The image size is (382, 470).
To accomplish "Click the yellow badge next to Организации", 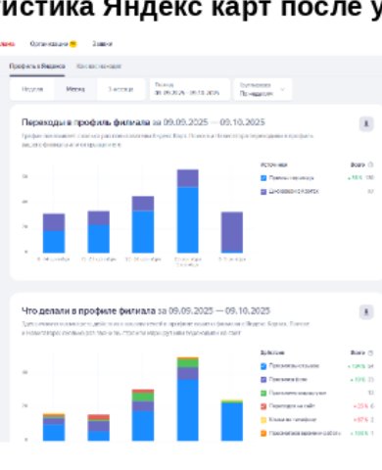I will click(73, 44).
